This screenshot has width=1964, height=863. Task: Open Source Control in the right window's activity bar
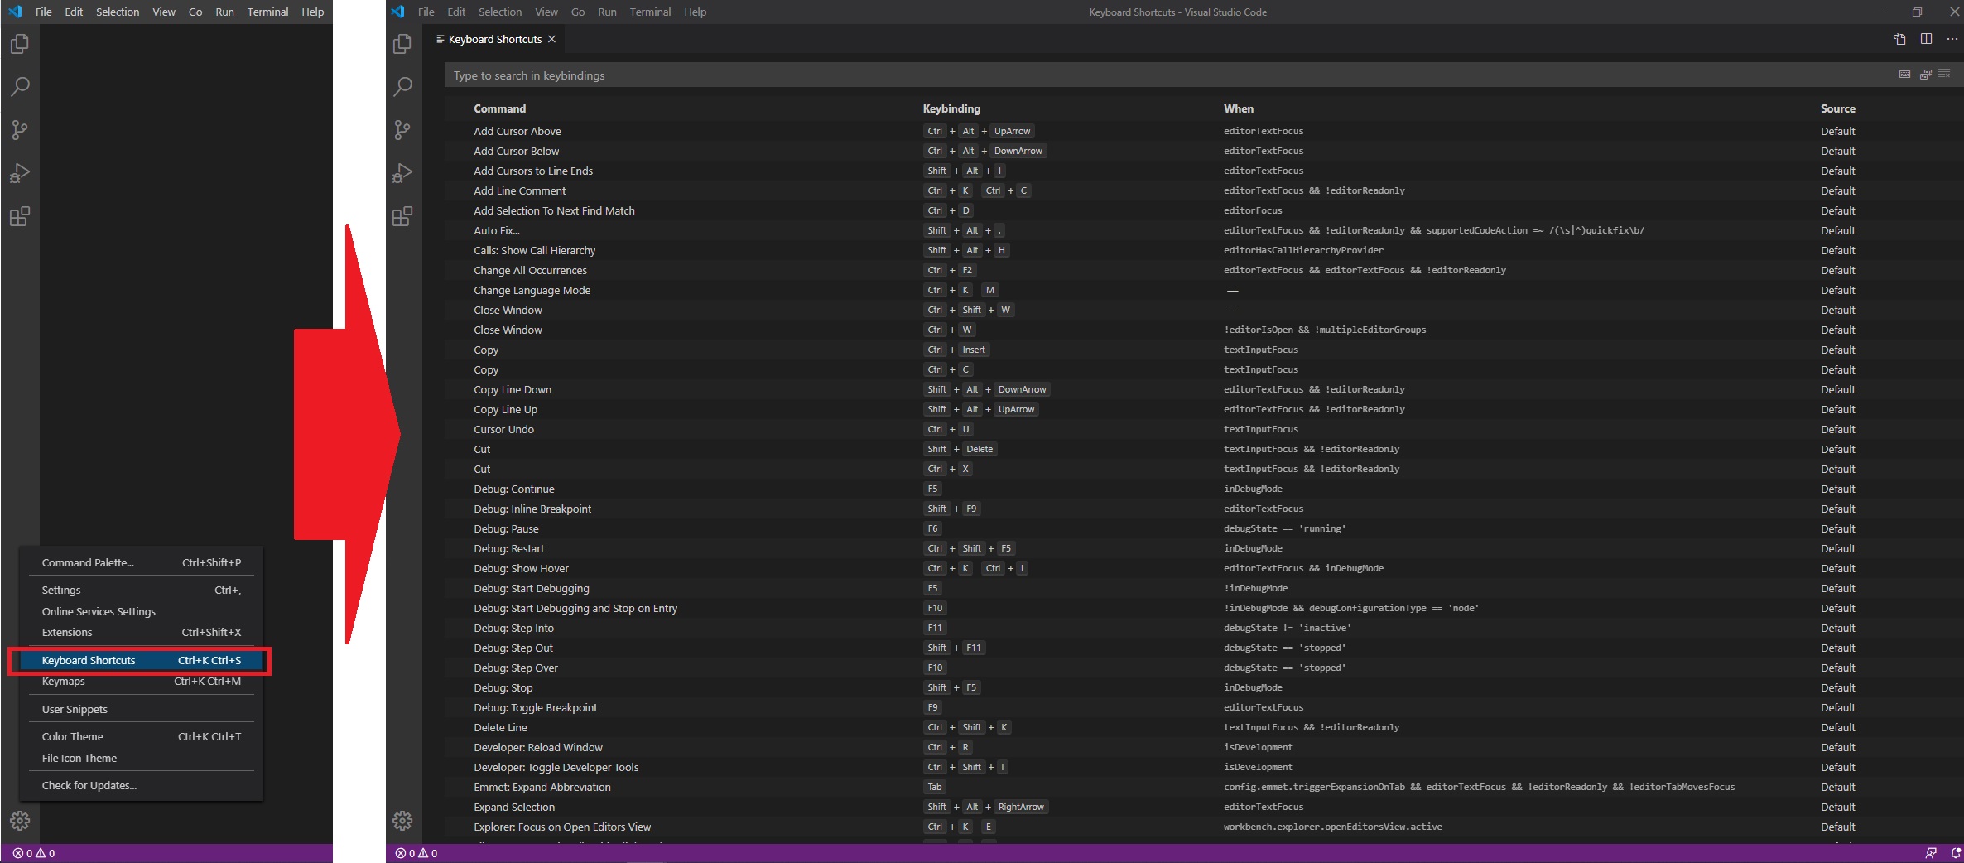[x=402, y=130]
